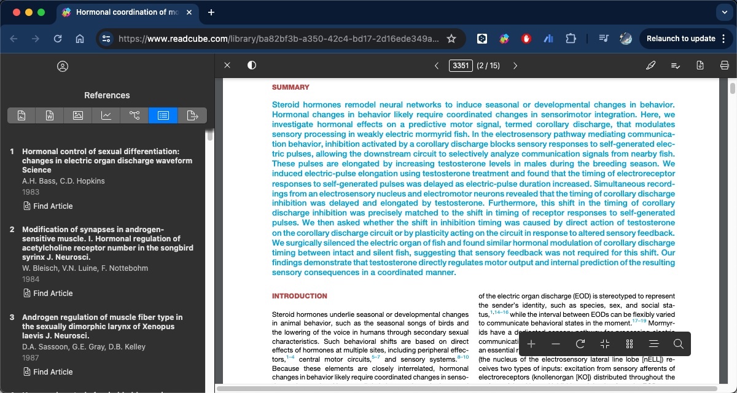Toggle dark mode for the PDF viewer
This screenshot has height=393, width=737.
[252, 65]
